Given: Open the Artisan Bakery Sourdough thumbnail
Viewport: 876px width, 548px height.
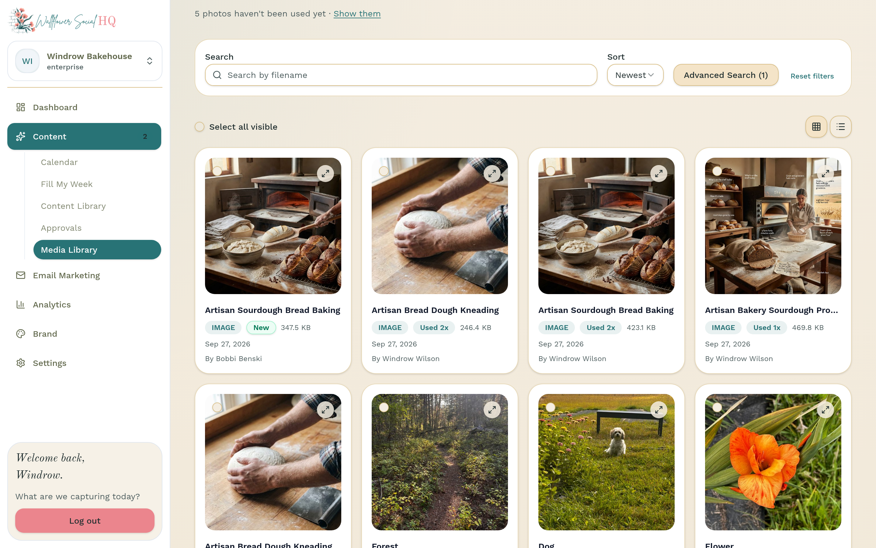Looking at the screenshot, I should tap(773, 226).
